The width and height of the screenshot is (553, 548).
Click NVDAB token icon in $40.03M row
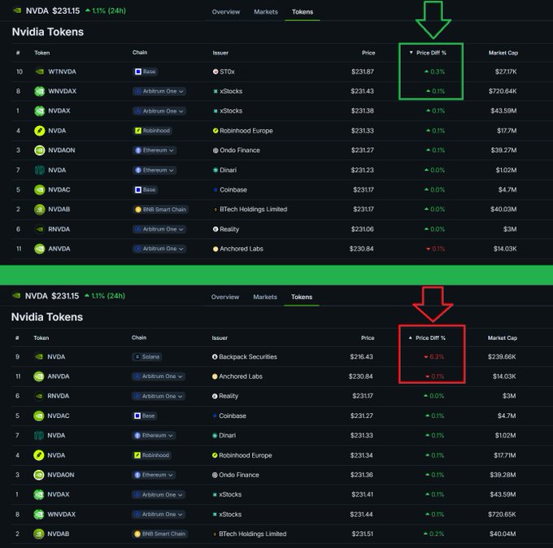pyautogui.click(x=40, y=210)
